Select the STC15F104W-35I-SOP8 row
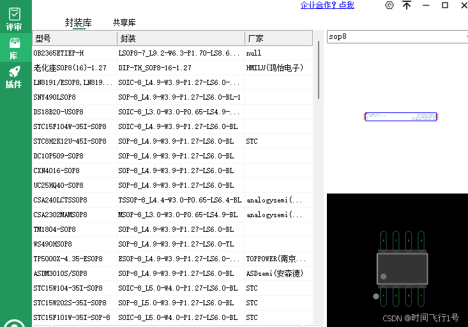 (x=172, y=126)
